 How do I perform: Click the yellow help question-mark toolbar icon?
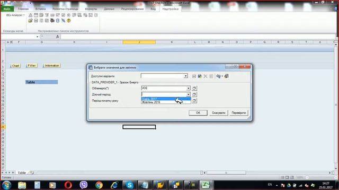click(x=69, y=21)
